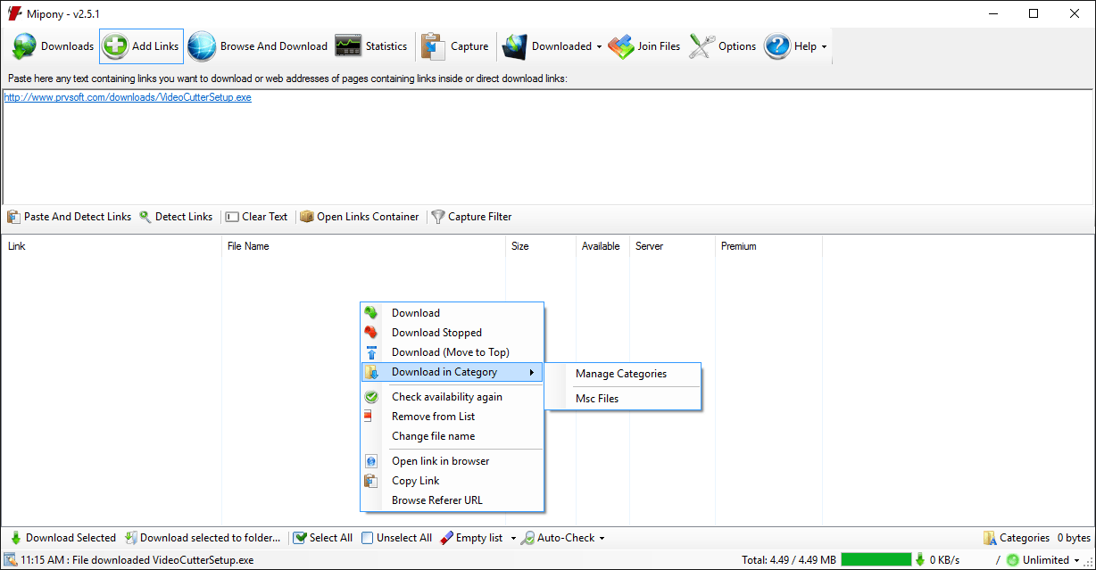Expand the Downloaded dropdown arrow

[599, 47]
